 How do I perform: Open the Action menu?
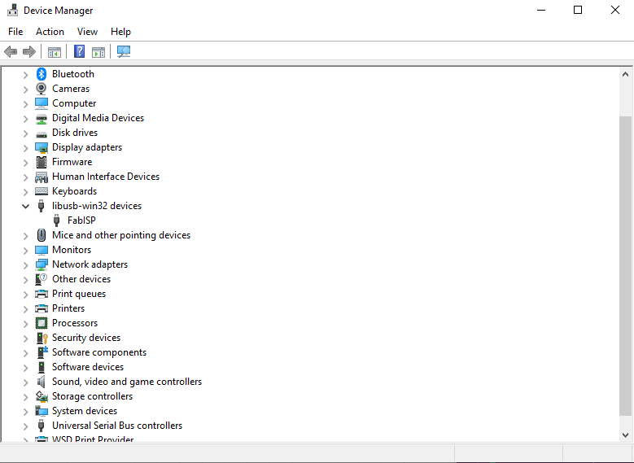click(50, 32)
